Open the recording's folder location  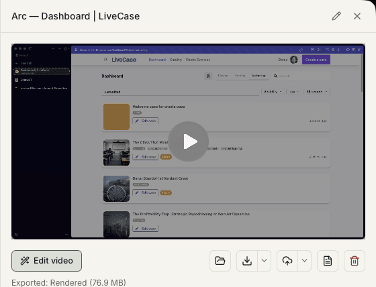coord(220,261)
